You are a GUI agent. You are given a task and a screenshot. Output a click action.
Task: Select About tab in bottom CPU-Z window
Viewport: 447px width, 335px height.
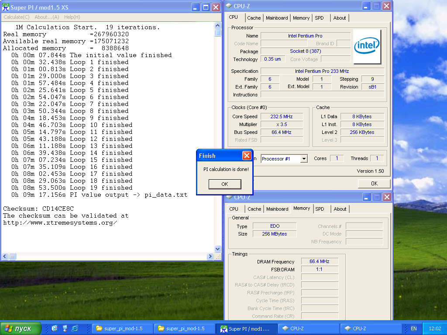[340, 209]
